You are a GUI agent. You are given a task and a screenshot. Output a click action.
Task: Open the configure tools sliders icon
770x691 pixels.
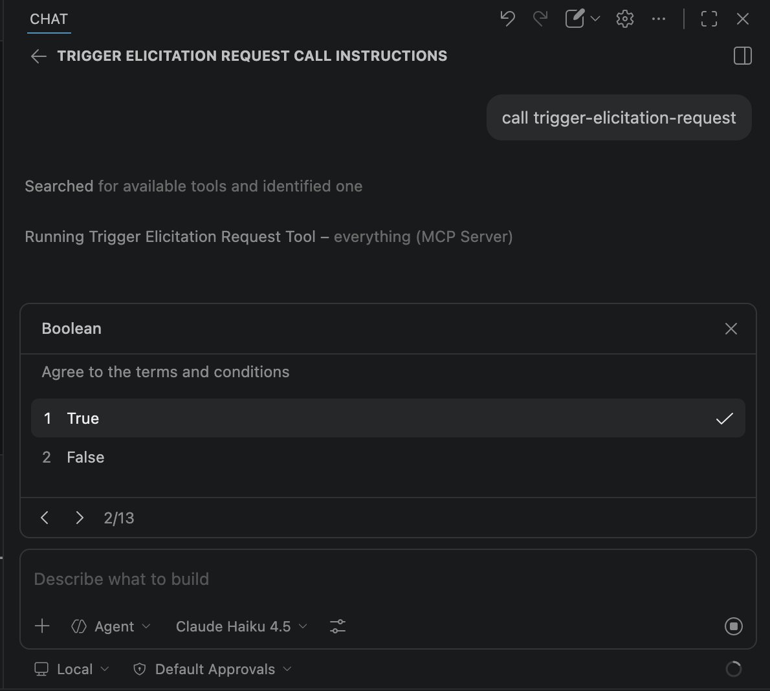[337, 627]
